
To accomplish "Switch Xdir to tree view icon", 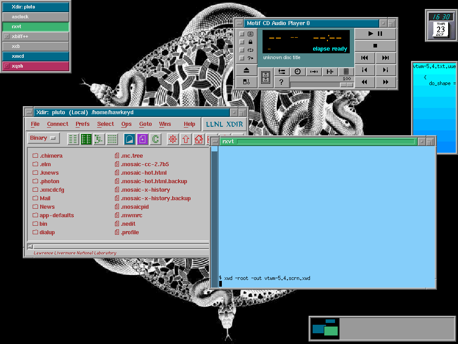I will (x=99, y=139).
